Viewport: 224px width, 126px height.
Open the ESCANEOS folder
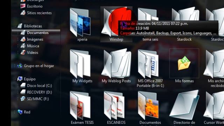click(114, 105)
